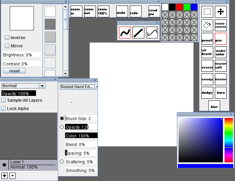Select the smudge tool

click(207, 79)
